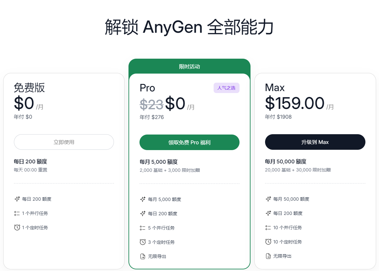
Task: Click 领取免费 Pro 福利
Action: (x=189, y=142)
